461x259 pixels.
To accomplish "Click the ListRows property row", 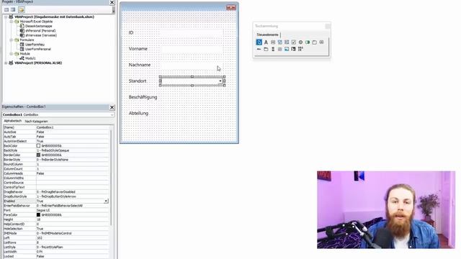I will click(x=56, y=242).
